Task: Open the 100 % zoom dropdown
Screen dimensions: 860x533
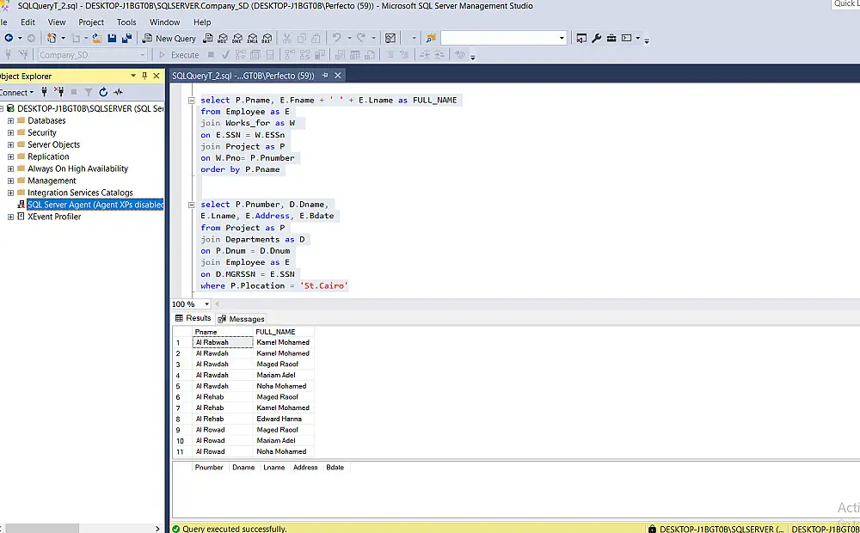Action: 206,303
